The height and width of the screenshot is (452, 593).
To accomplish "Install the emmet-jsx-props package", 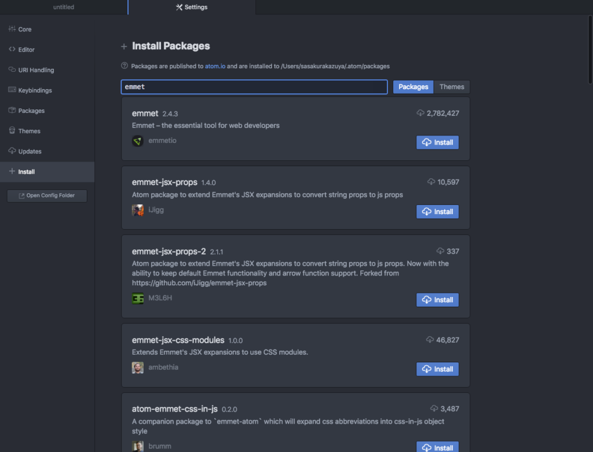I will (x=438, y=212).
